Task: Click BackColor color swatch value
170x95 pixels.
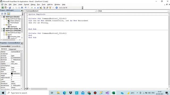Action: (x=12, y=58)
